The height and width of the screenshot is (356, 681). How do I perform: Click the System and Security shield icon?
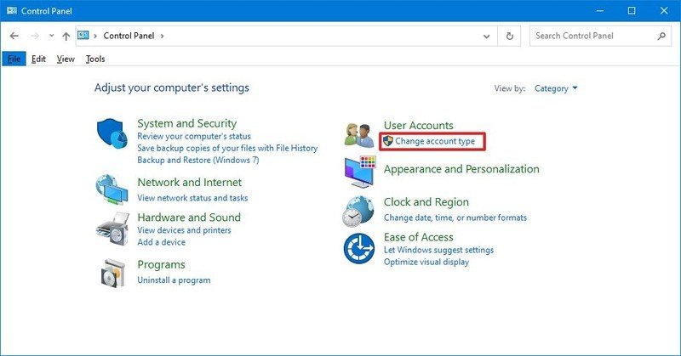(112, 133)
